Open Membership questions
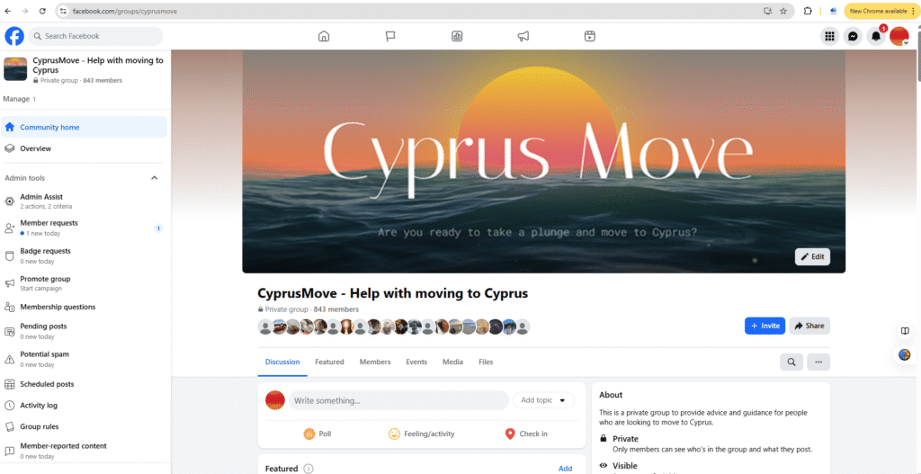The height and width of the screenshot is (474, 921). [84, 308]
